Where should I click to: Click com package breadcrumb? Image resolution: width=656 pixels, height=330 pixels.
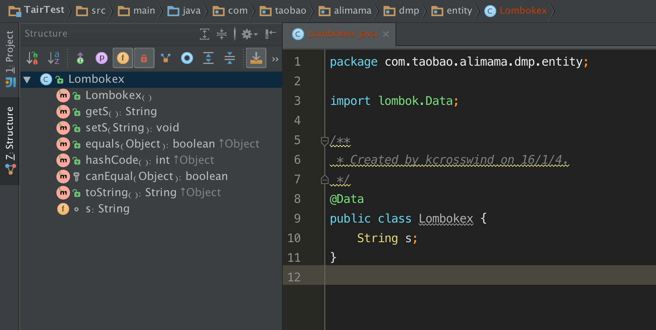click(x=231, y=11)
